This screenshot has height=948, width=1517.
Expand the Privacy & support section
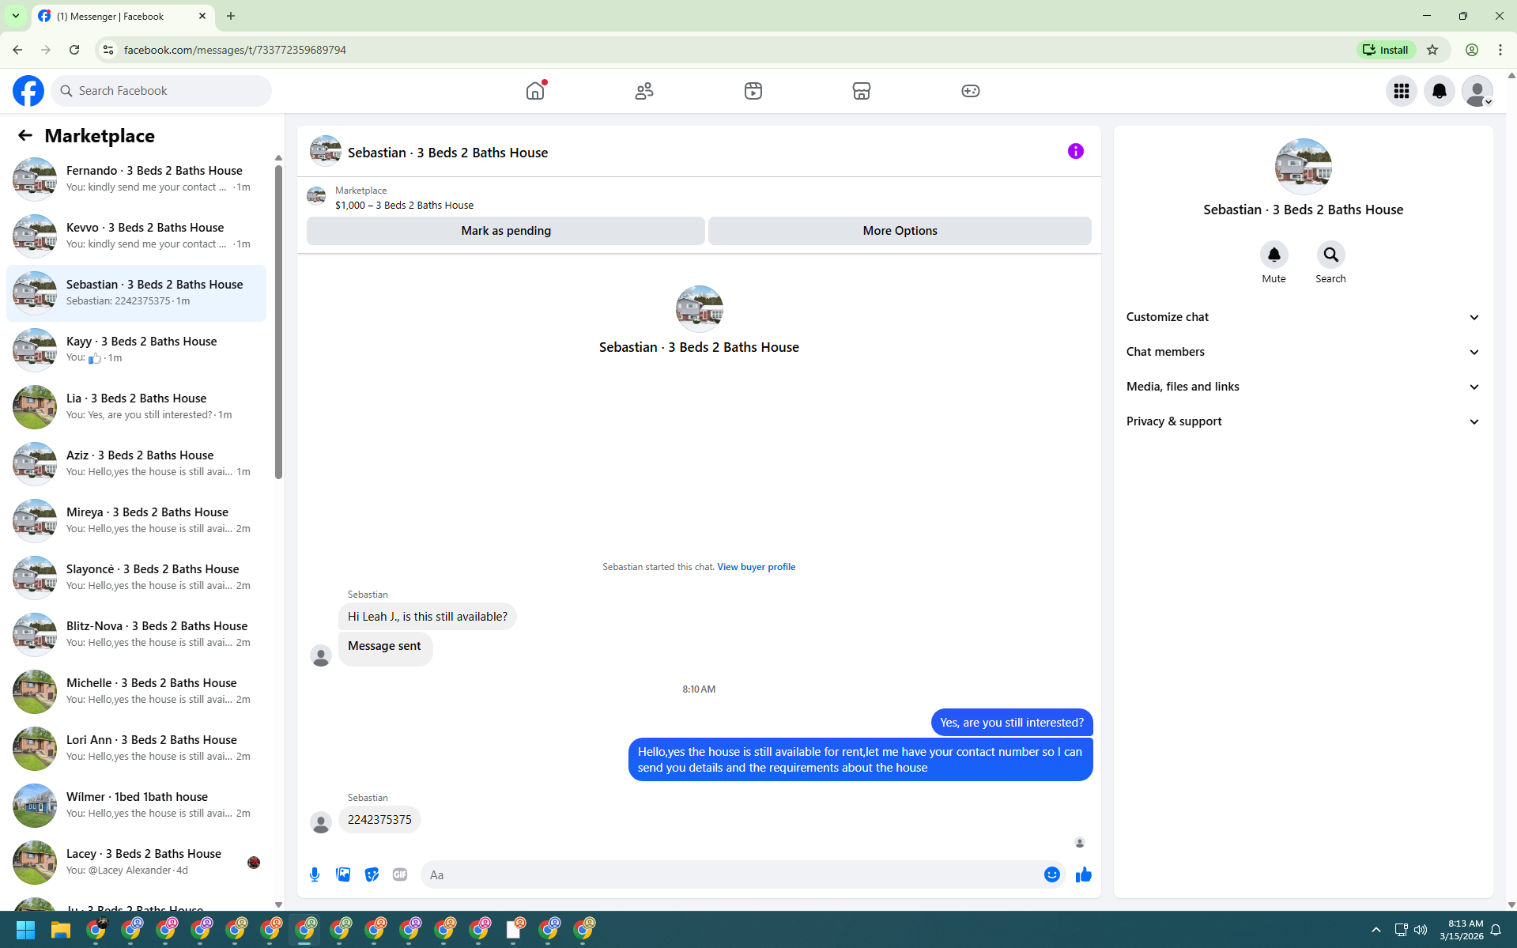[x=1304, y=421]
